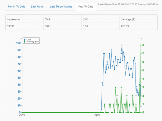
Task: Click the April x-axis label
Action: pos(97,115)
